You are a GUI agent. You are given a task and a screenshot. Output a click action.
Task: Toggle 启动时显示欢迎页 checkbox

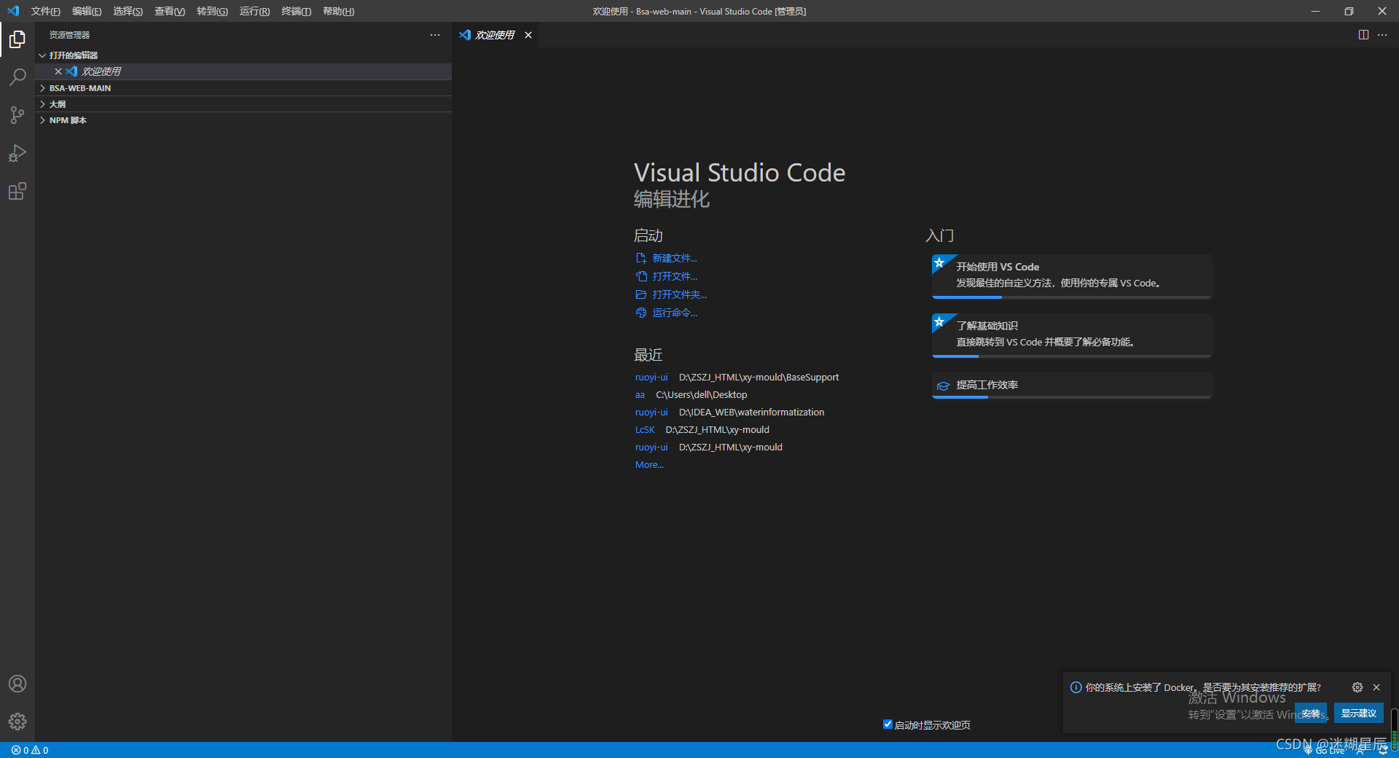[x=887, y=724]
